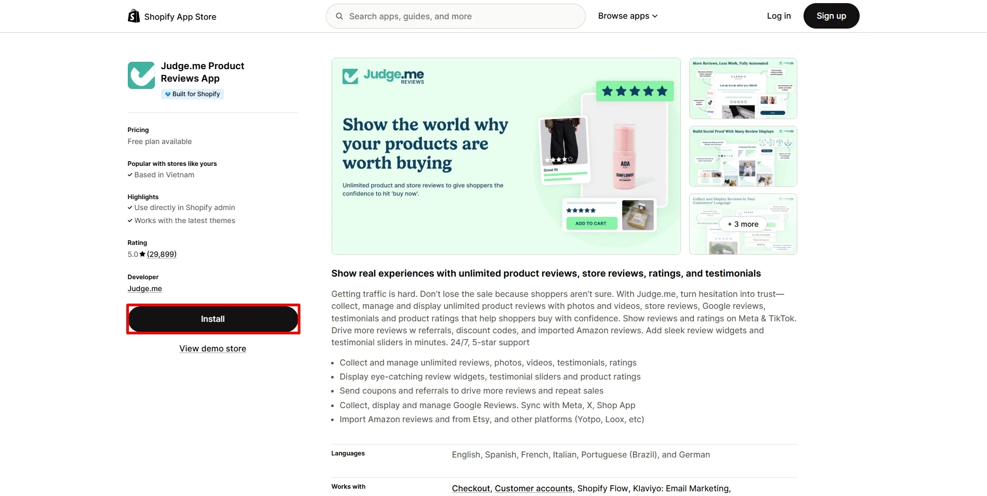Open the Customer accounts link
The image size is (987, 496).
coord(533,489)
